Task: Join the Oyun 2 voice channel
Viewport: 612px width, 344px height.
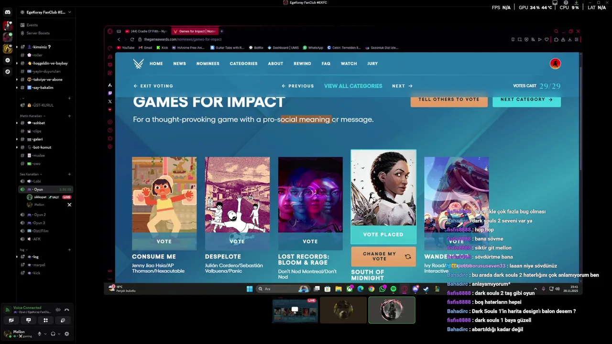Action: [45, 215]
